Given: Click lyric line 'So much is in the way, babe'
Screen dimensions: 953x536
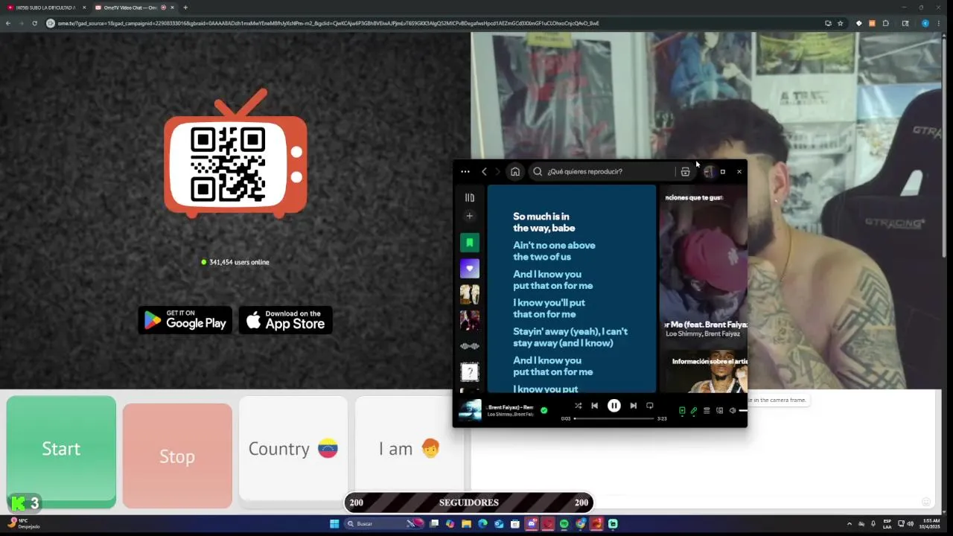Looking at the screenshot, I should 544,222.
